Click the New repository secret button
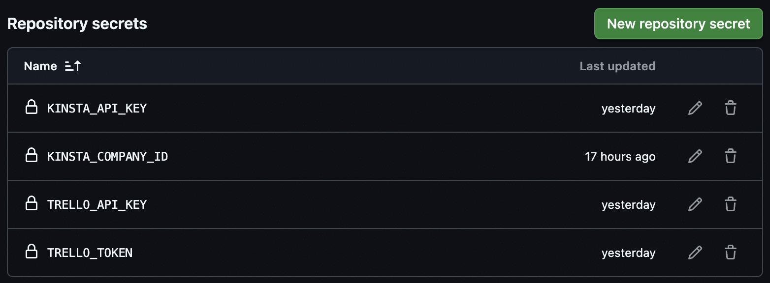The image size is (770, 283). pos(678,24)
